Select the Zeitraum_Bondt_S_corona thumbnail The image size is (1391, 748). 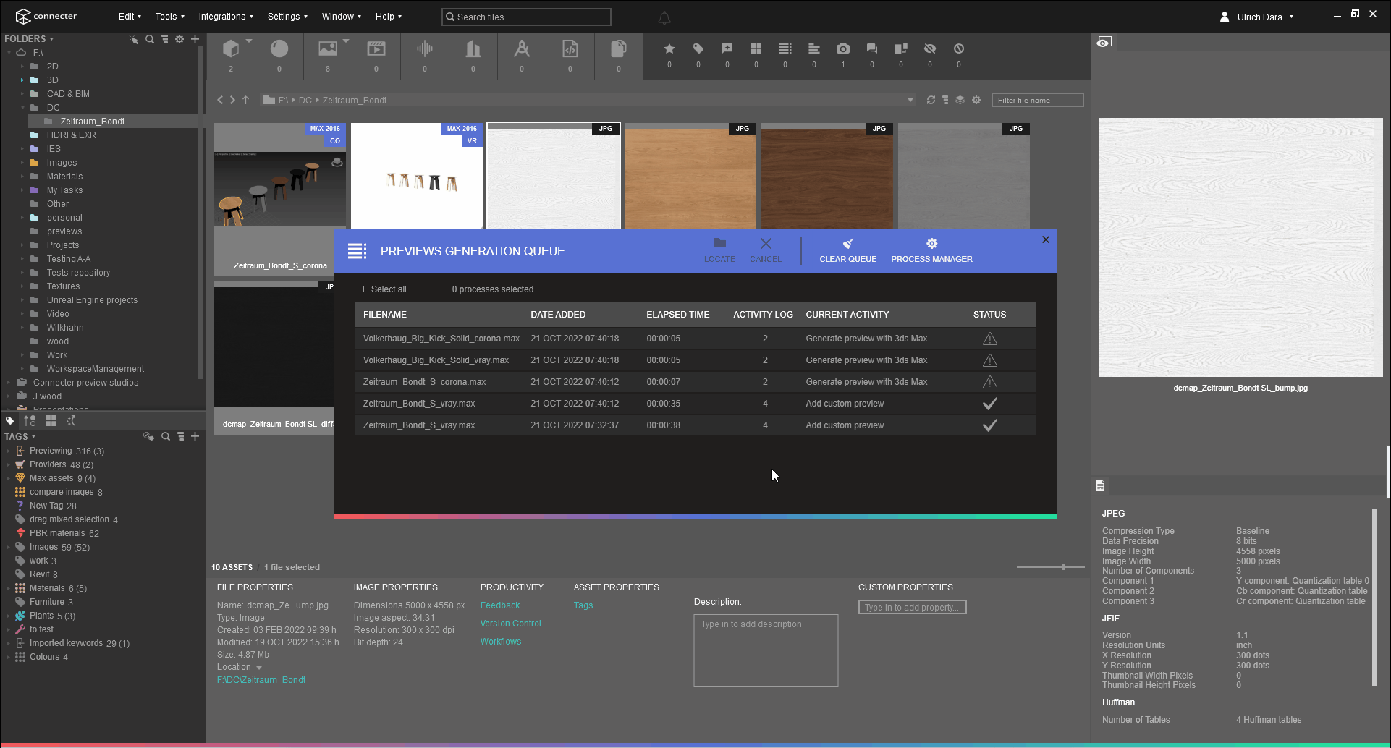coord(280,199)
